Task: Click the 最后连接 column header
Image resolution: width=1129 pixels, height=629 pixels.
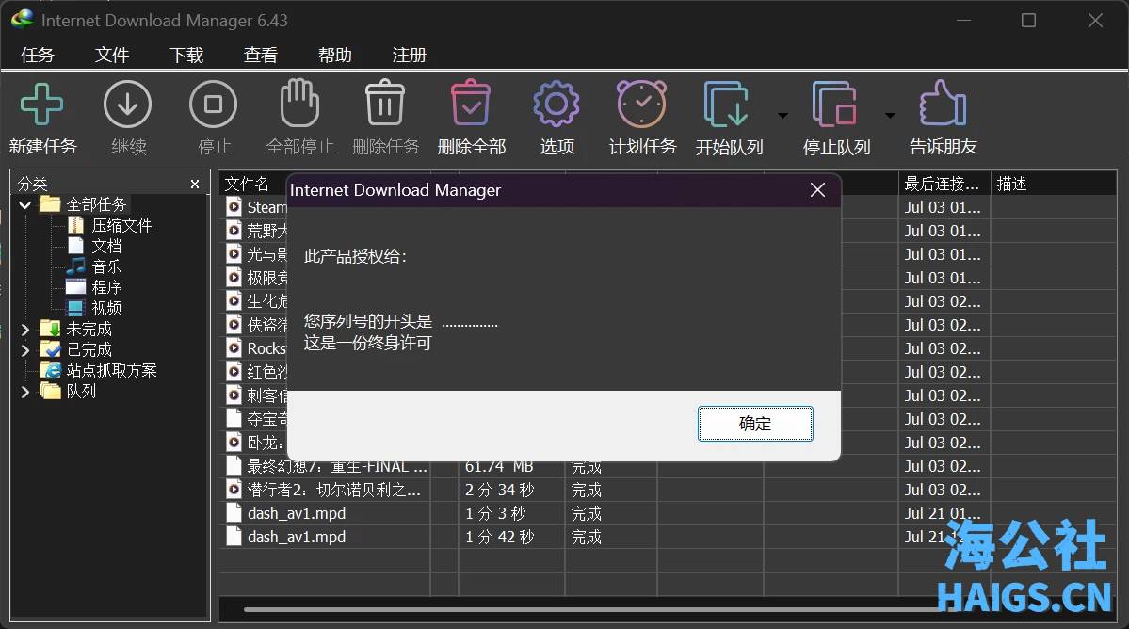Action: pos(941,185)
